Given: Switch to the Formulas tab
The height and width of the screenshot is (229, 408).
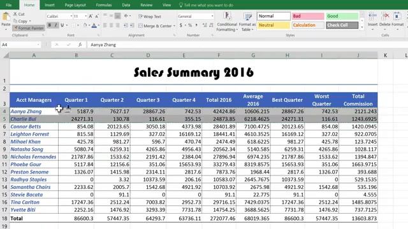Looking at the screenshot, I should tap(103, 5).
